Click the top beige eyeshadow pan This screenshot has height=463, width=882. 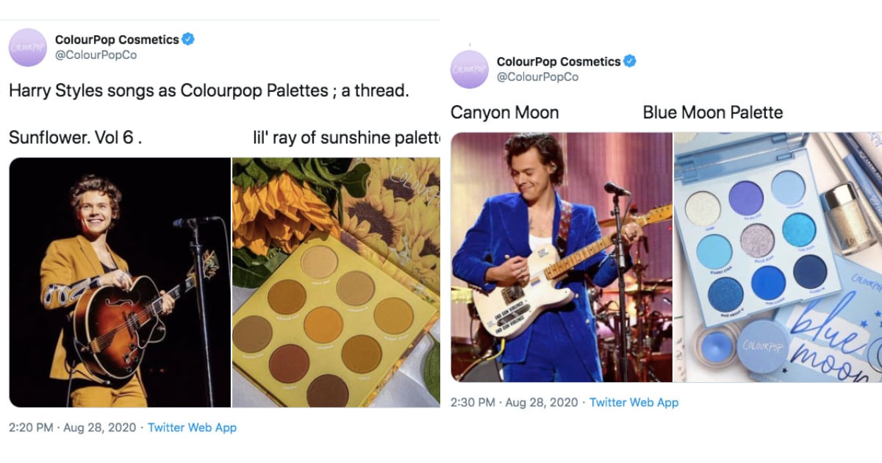(319, 262)
